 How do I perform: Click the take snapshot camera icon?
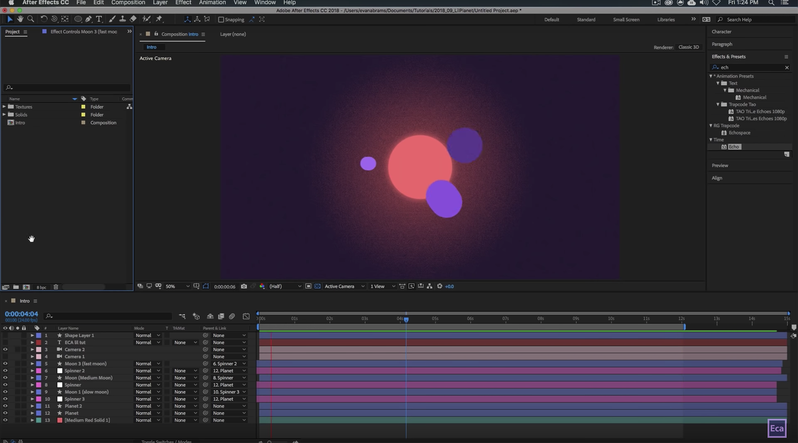click(244, 286)
